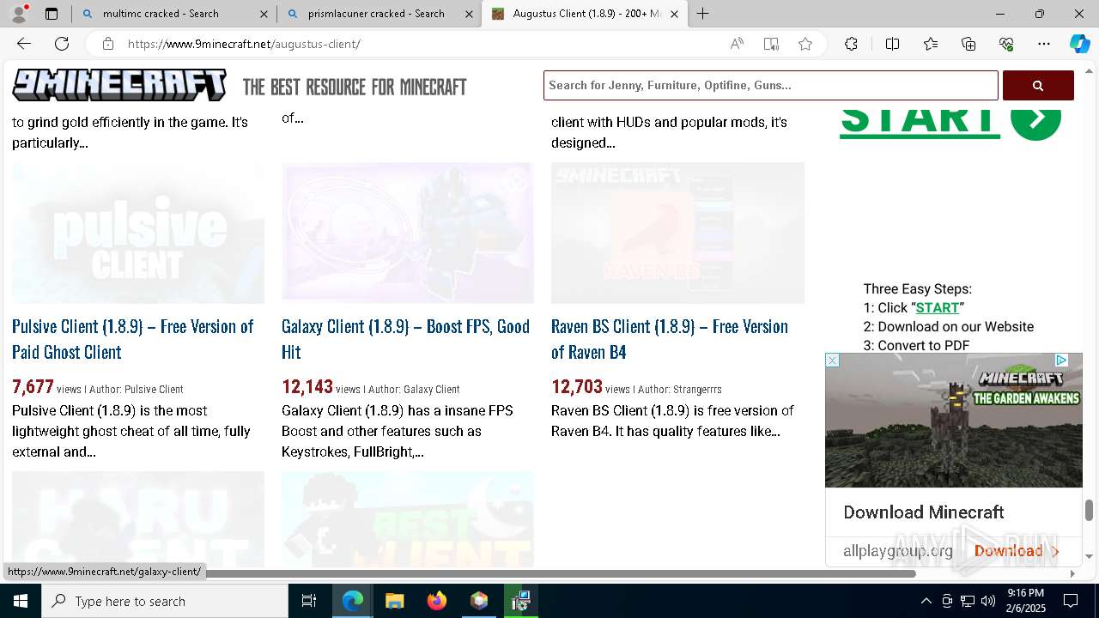Open Microsoft Edge taskbar icon

pyautogui.click(x=353, y=601)
